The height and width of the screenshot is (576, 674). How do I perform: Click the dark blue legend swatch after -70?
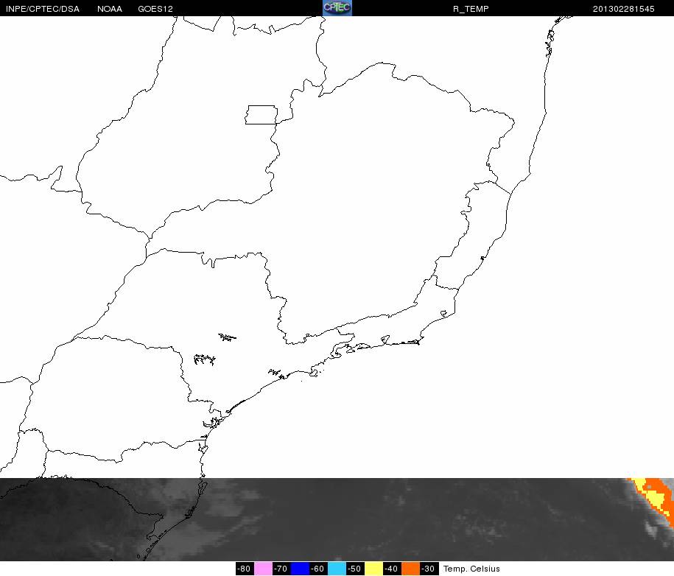click(300, 569)
